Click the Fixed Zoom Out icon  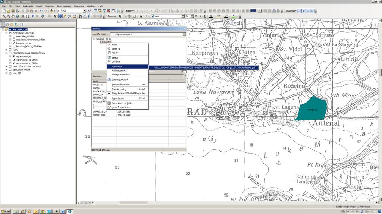27,16
